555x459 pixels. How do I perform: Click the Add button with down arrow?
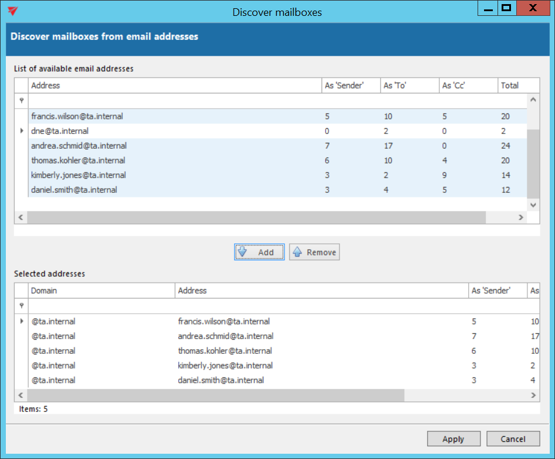point(259,252)
